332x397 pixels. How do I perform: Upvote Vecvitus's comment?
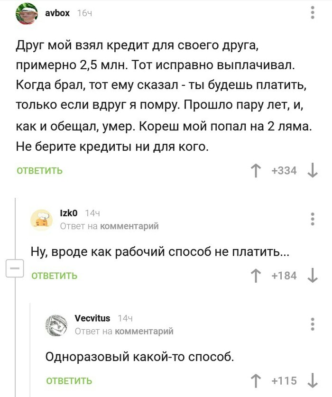click(x=256, y=379)
